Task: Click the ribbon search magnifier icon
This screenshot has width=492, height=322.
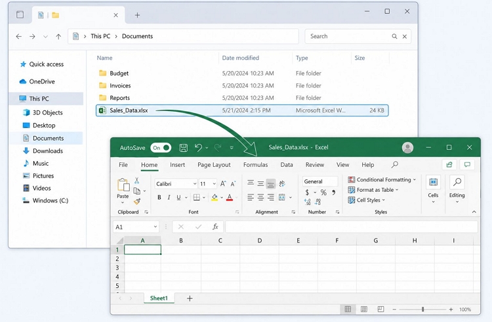Action: 395,164
